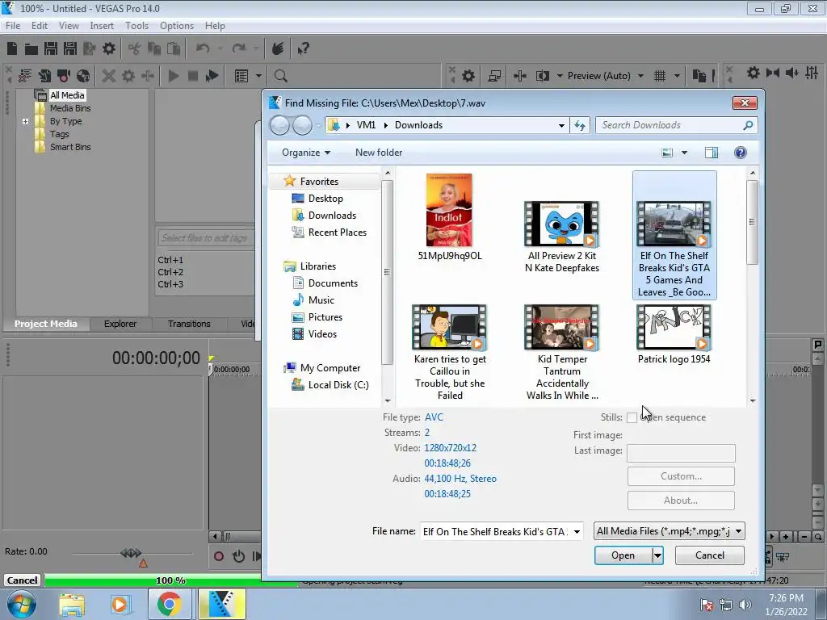This screenshot has height=620, width=827.
Task: Click the Undo arrow icon
Action: 203,48
